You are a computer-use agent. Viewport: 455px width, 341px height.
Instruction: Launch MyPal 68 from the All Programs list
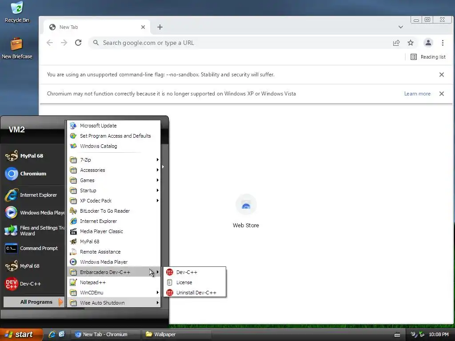114,242
